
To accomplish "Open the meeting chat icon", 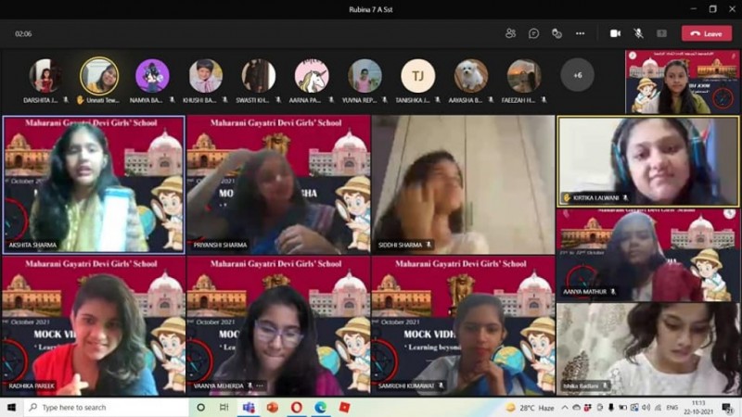I will click(x=534, y=33).
